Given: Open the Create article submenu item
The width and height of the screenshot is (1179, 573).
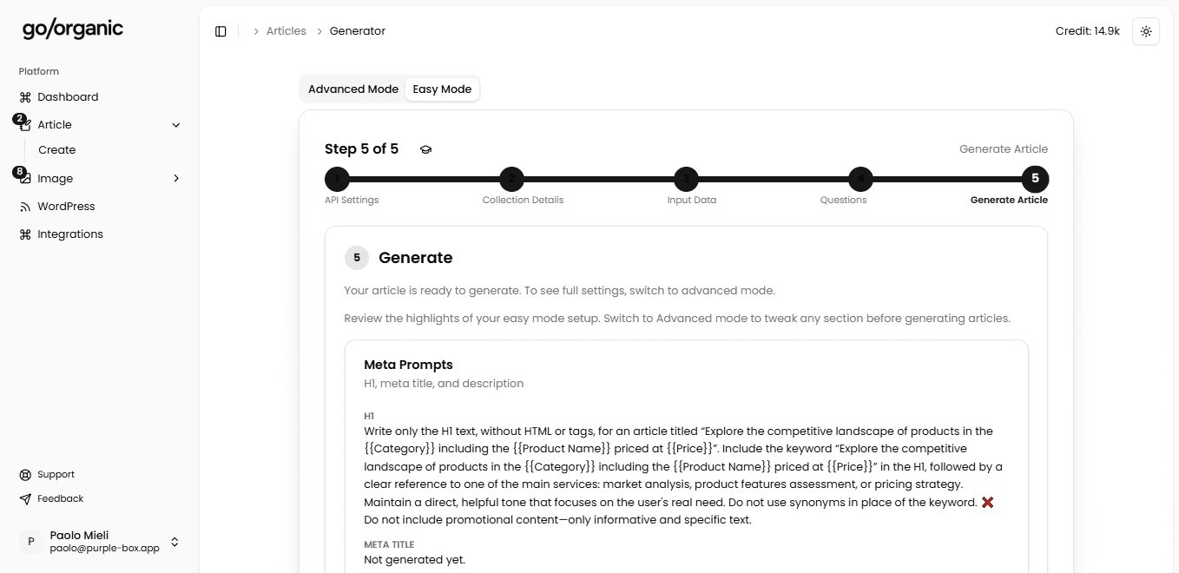Looking at the screenshot, I should pyautogui.click(x=57, y=150).
